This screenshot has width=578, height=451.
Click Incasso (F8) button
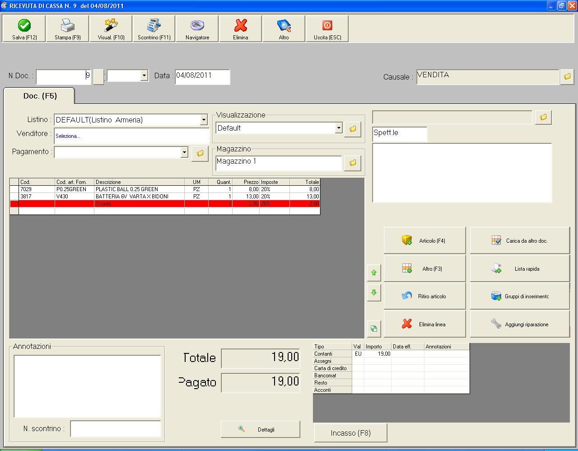click(351, 433)
